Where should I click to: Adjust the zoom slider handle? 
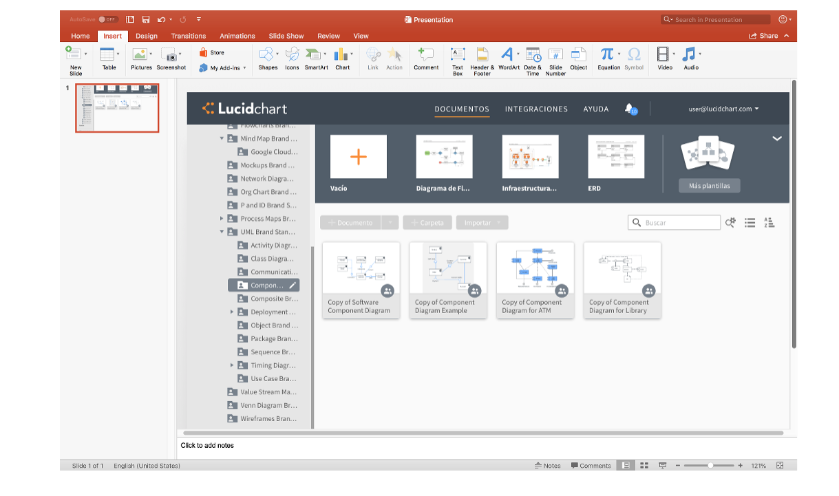[711, 466]
